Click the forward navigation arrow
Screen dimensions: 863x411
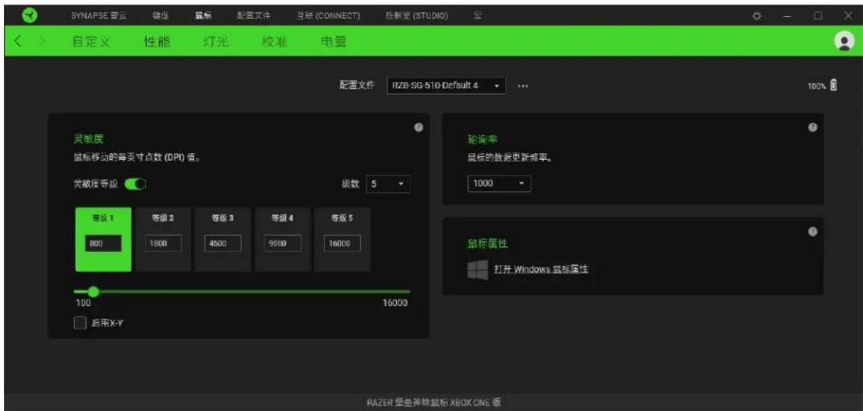click(41, 41)
